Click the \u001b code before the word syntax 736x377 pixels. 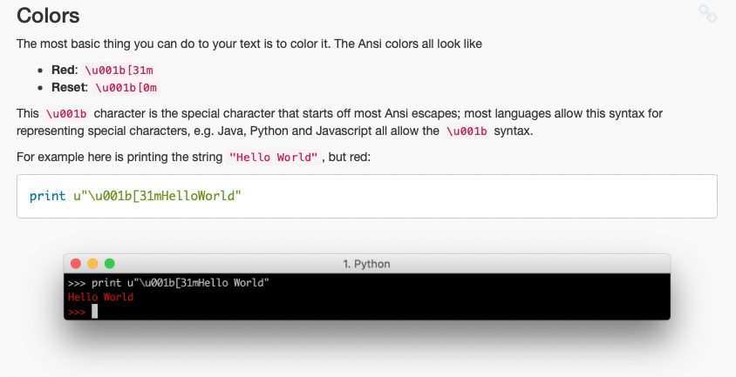(x=467, y=131)
